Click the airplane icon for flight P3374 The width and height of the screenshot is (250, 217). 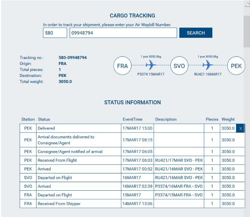click(151, 65)
